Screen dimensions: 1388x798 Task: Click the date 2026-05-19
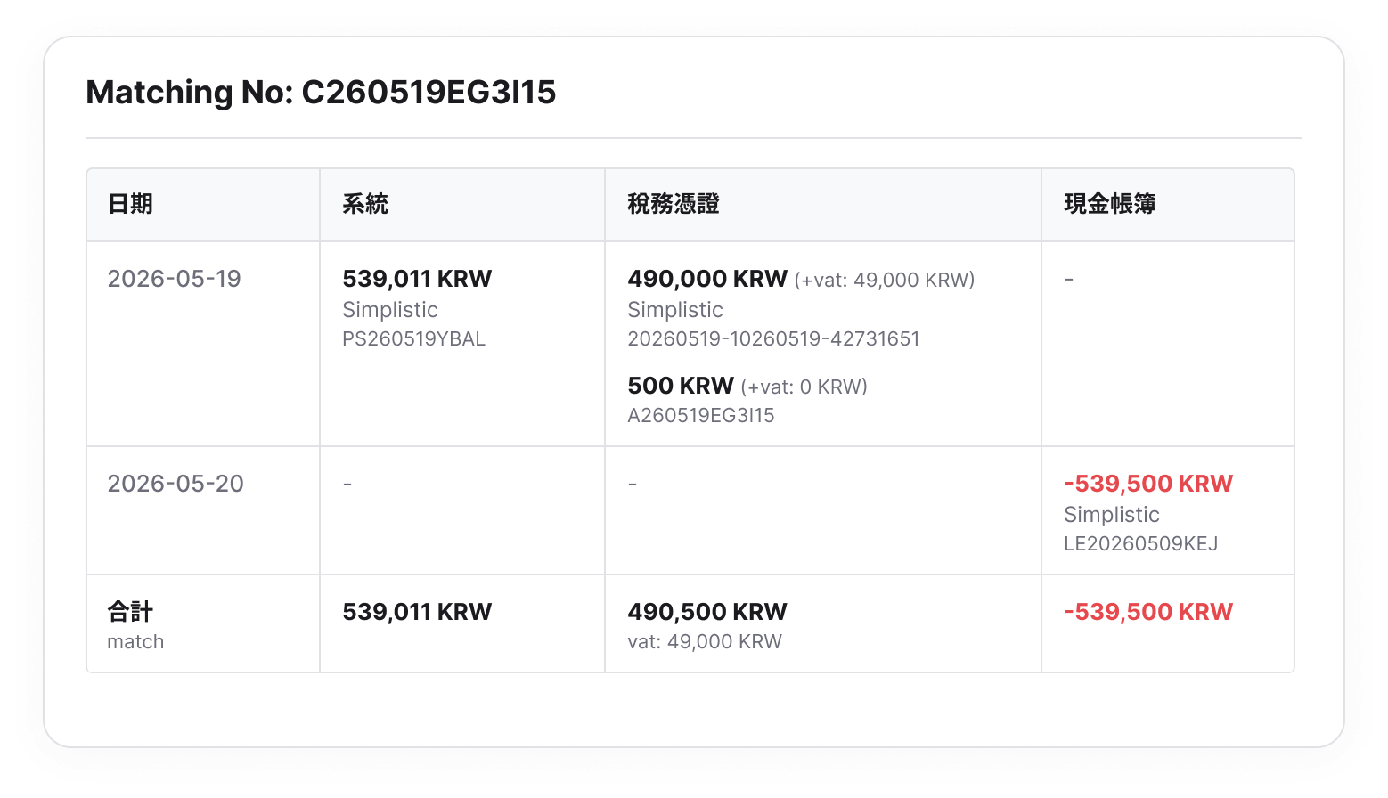tap(175, 279)
